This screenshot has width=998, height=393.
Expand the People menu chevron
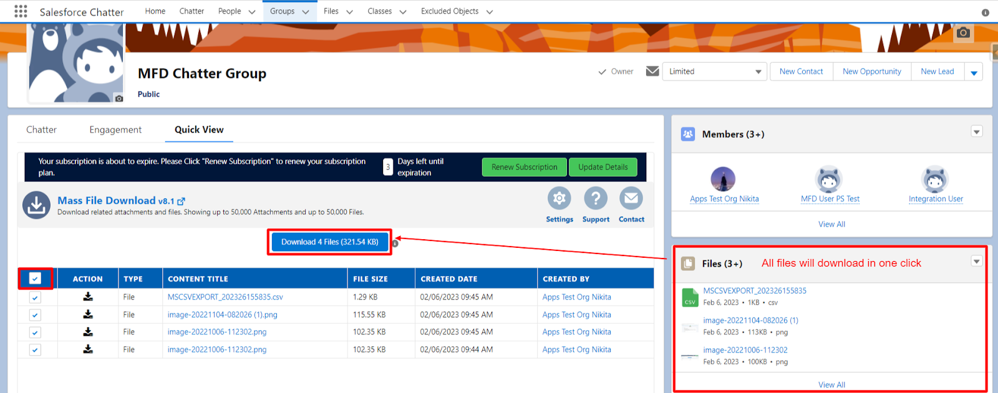click(x=252, y=12)
